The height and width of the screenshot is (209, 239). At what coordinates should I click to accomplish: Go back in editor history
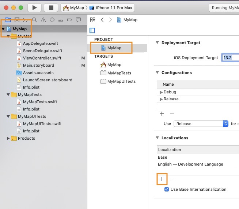[102, 20]
